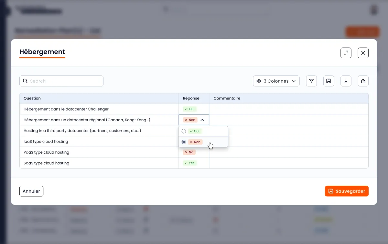This screenshot has width=388, height=244.
Task: Close the Hébergement dialog with X icon
Action: click(x=363, y=53)
